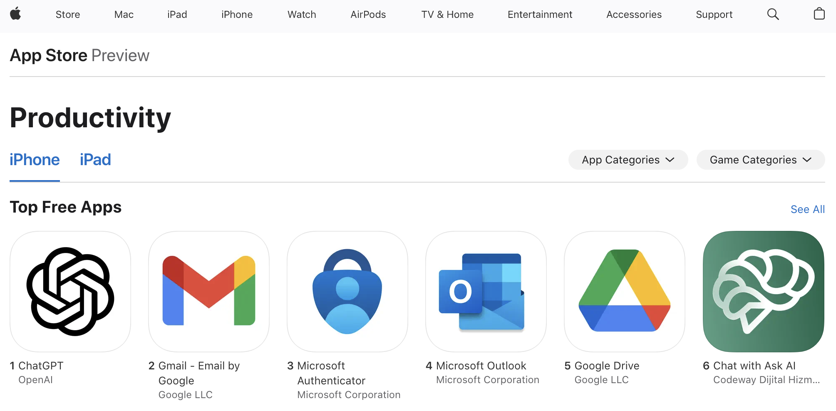The width and height of the screenshot is (836, 411).
Task: Click the Microsoft Outlook app icon
Action: [x=486, y=292]
